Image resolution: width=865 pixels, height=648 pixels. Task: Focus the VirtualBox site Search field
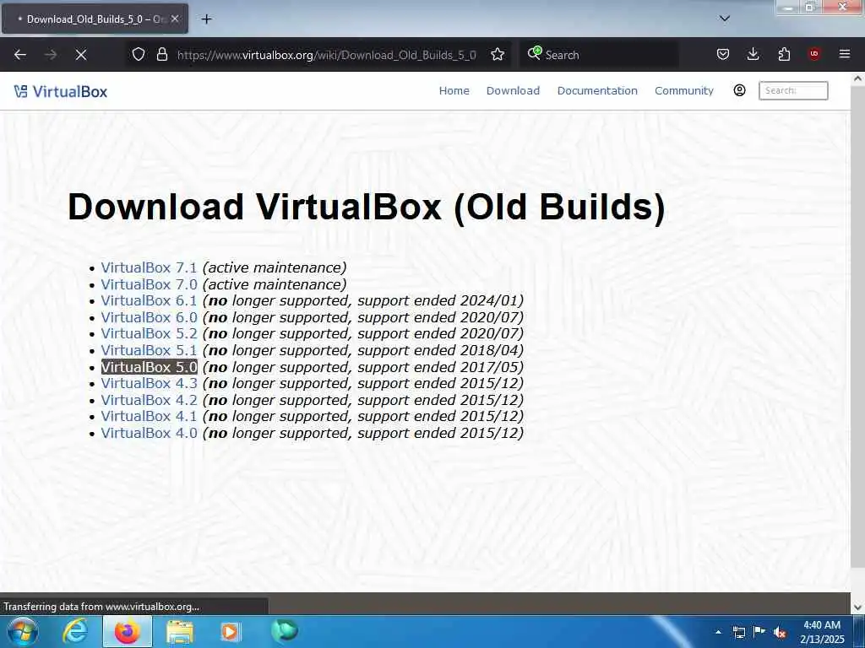pyautogui.click(x=793, y=90)
